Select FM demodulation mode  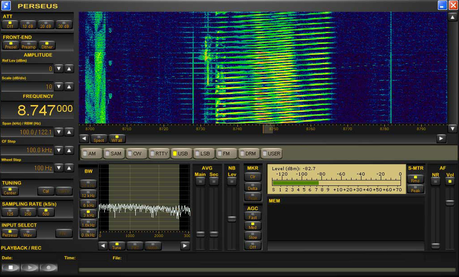[x=226, y=154]
